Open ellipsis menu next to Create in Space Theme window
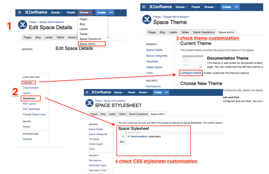This screenshot has width=269, height=174. [x=237, y=7]
